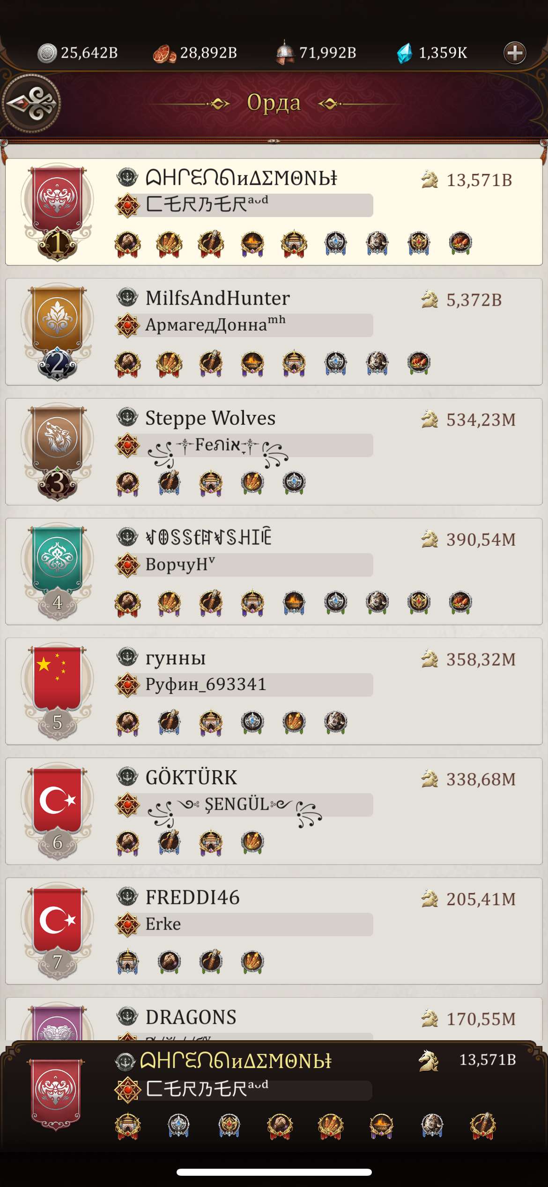Open the MilfsAndHunter horde entry
Image resolution: width=548 pixels, height=1187 pixels.
click(x=274, y=332)
